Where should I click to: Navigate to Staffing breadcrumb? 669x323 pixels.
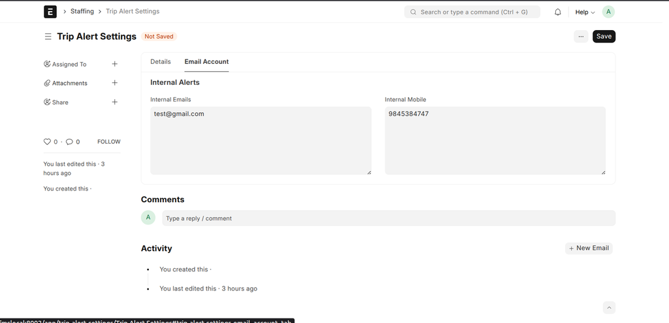[x=82, y=12]
